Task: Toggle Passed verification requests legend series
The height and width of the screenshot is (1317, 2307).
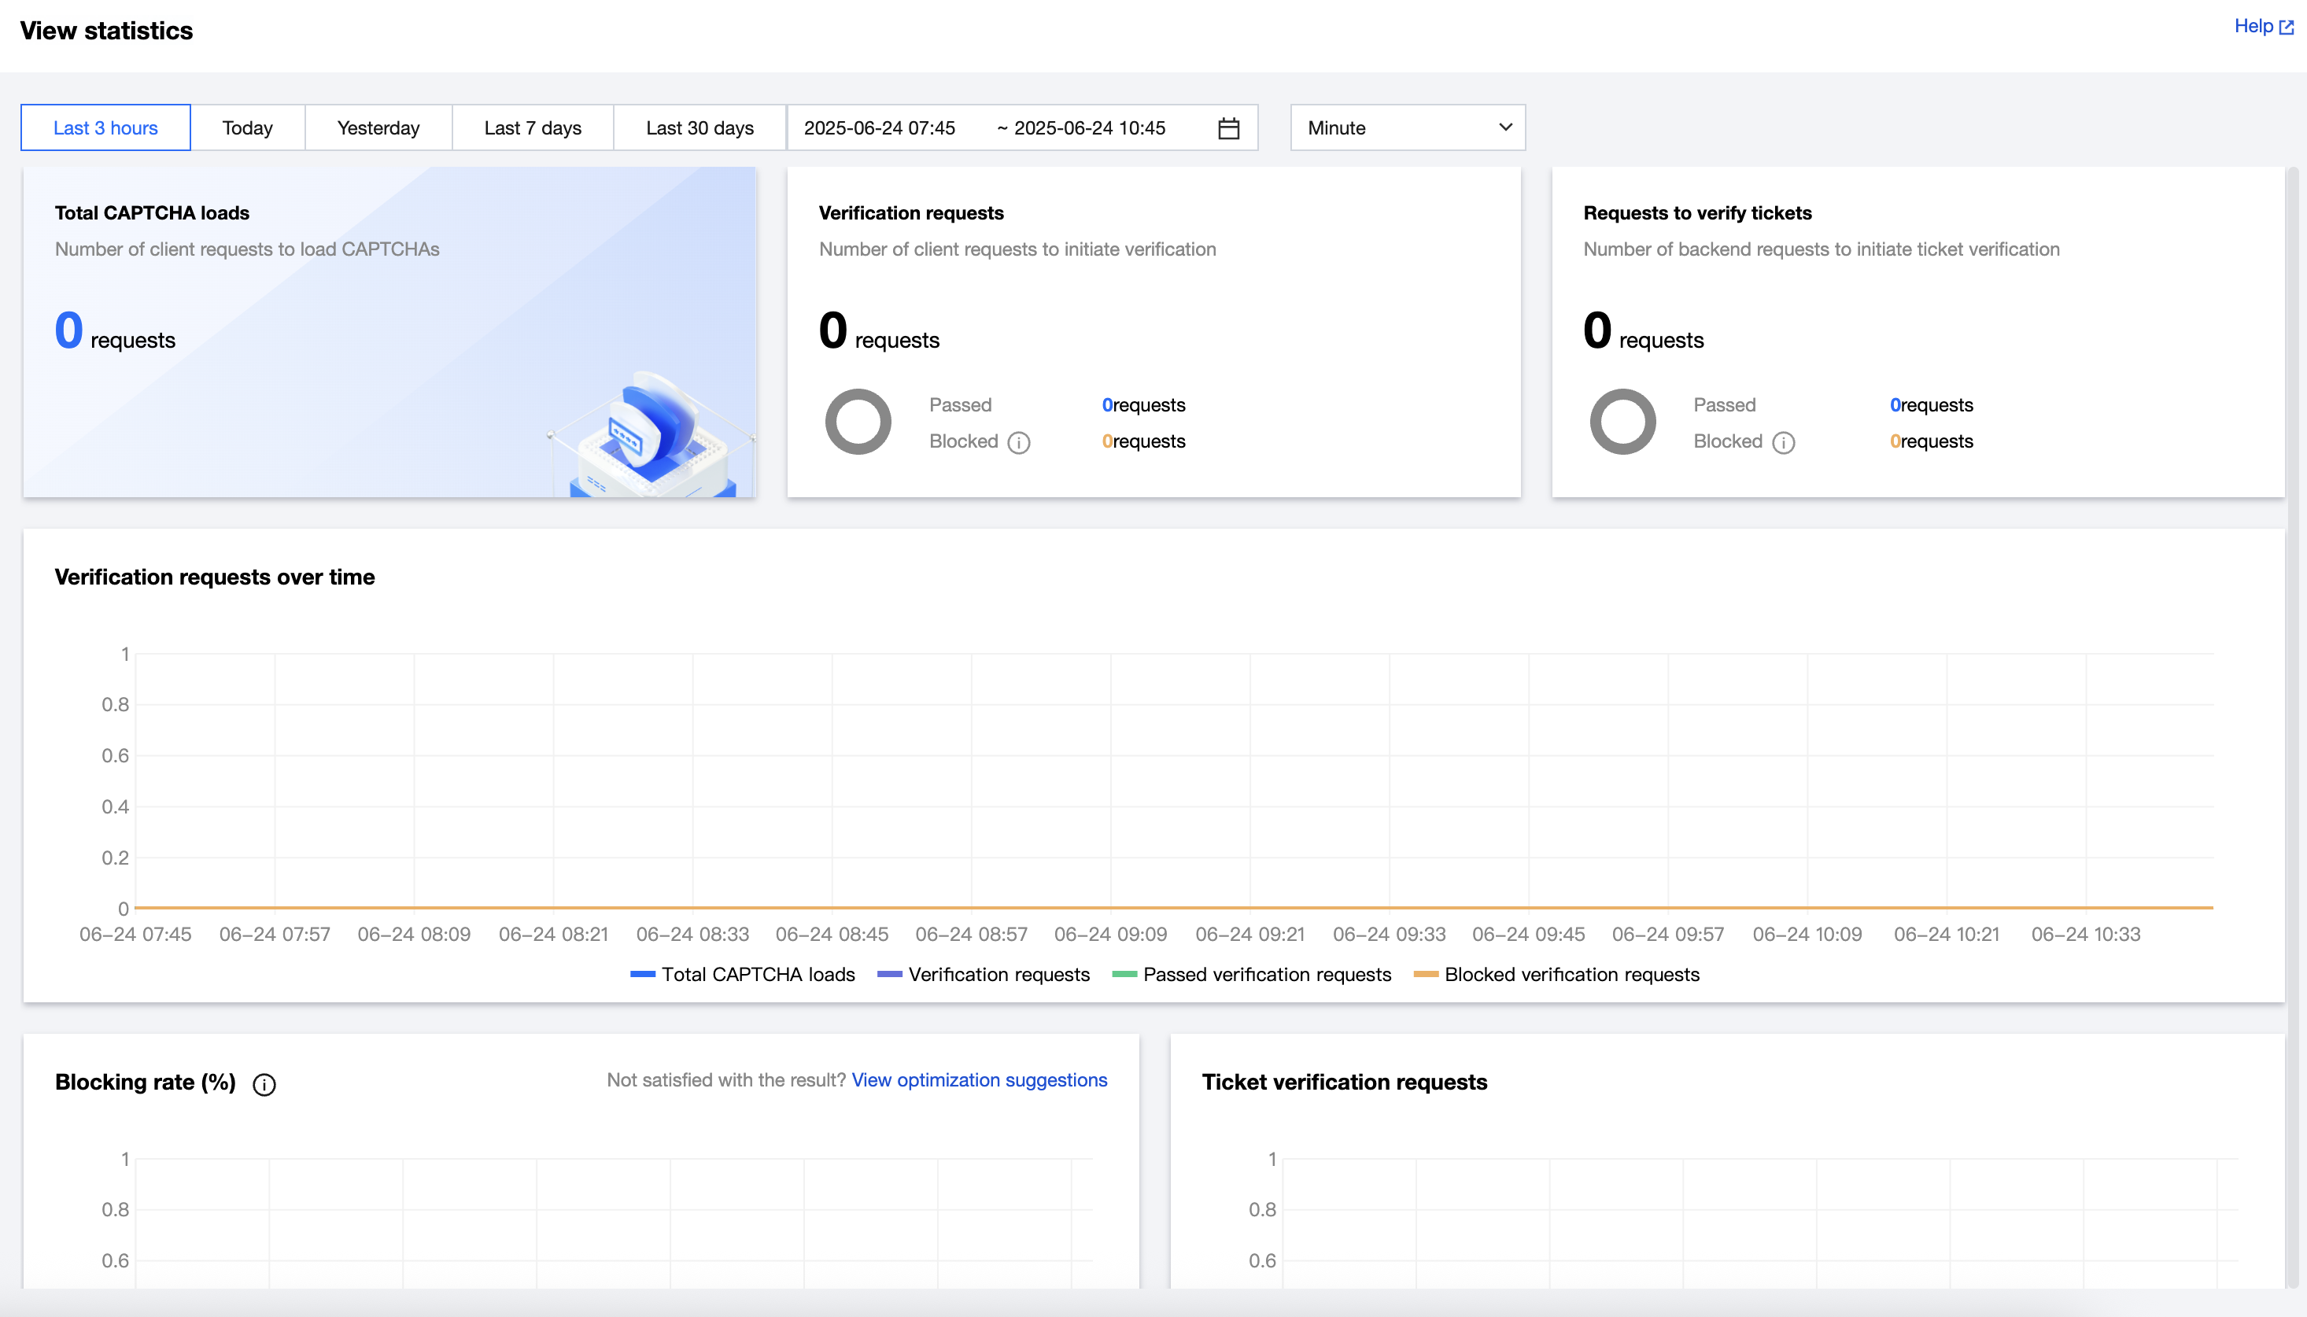Action: coord(1252,974)
